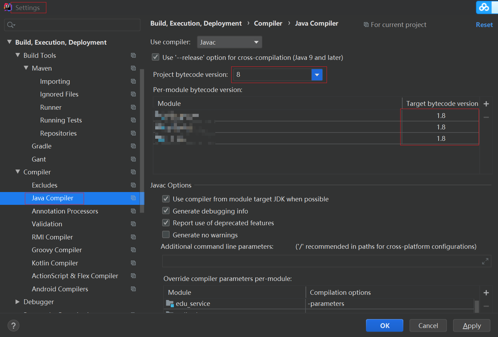Click Build, Execution, Deployment breadcrumb
Viewport: 498px width, 337px height.
click(x=196, y=23)
